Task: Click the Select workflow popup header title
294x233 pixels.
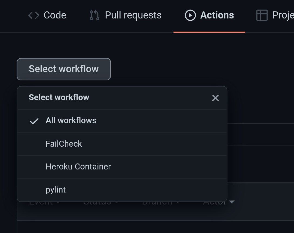Action: (x=59, y=97)
